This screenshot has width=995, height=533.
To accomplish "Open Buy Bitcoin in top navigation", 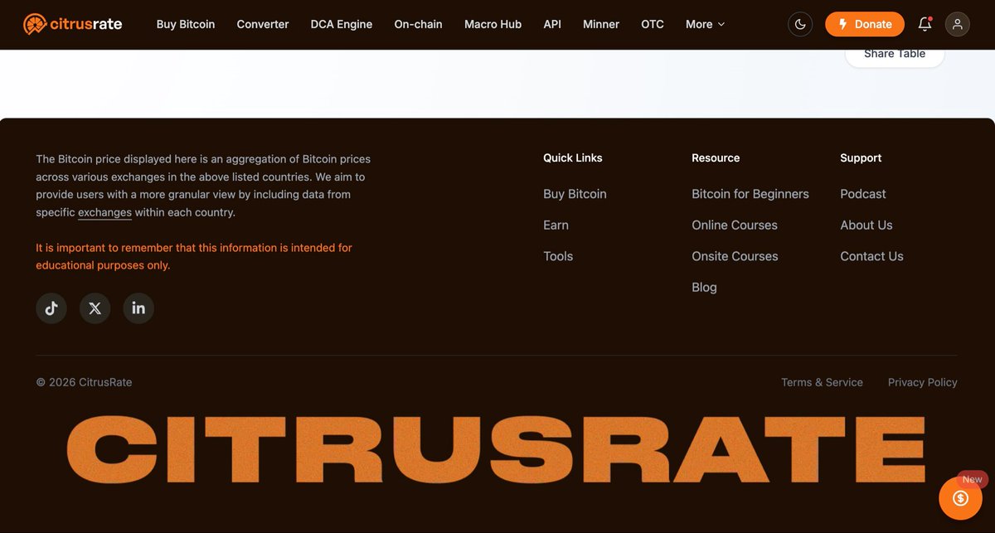I will click(x=186, y=24).
